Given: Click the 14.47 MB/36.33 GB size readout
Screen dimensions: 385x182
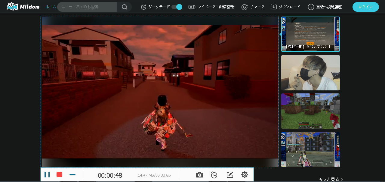Looking at the screenshot, I should click(x=154, y=175).
